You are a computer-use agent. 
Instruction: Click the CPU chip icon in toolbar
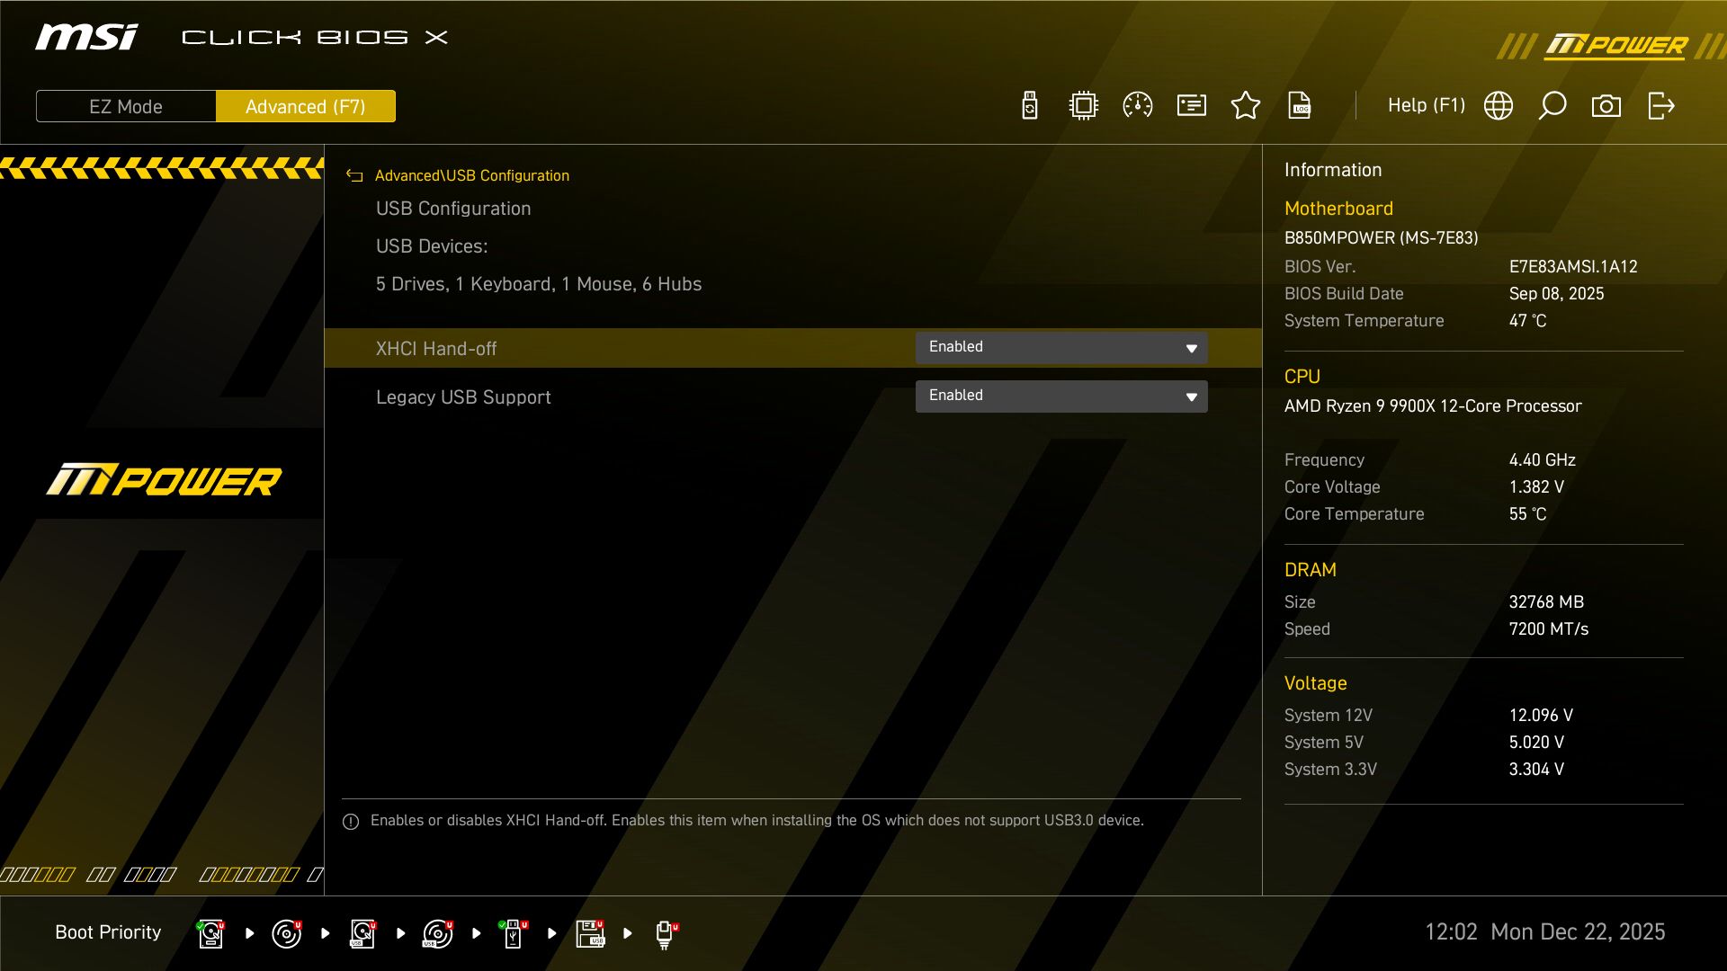pyautogui.click(x=1084, y=106)
